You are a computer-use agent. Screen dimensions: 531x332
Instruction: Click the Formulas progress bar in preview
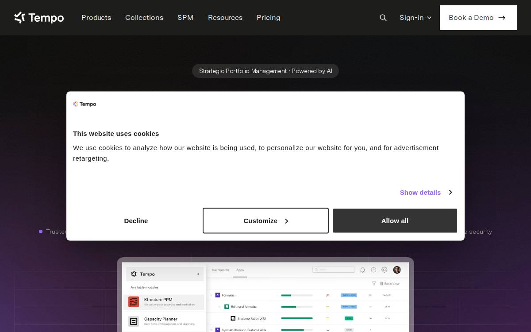pos(297,295)
